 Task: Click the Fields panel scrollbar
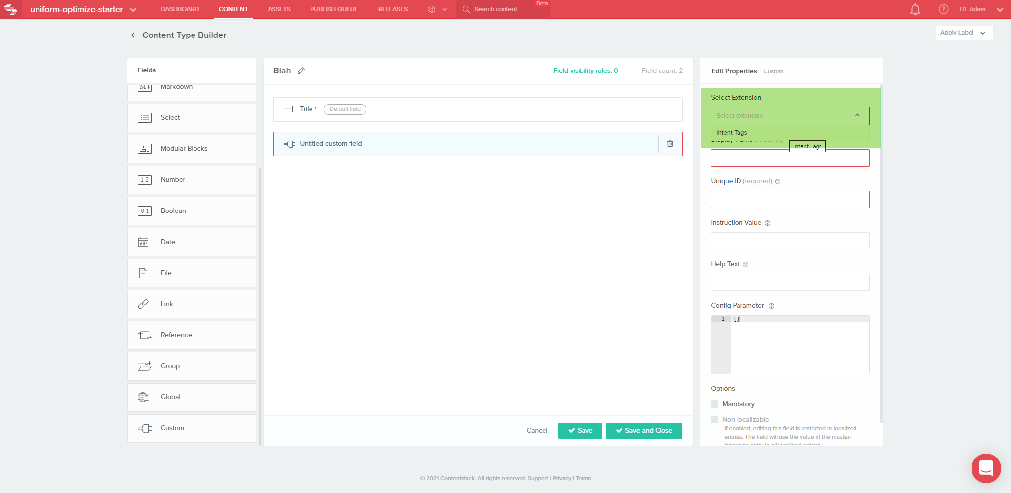click(x=260, y=306)
